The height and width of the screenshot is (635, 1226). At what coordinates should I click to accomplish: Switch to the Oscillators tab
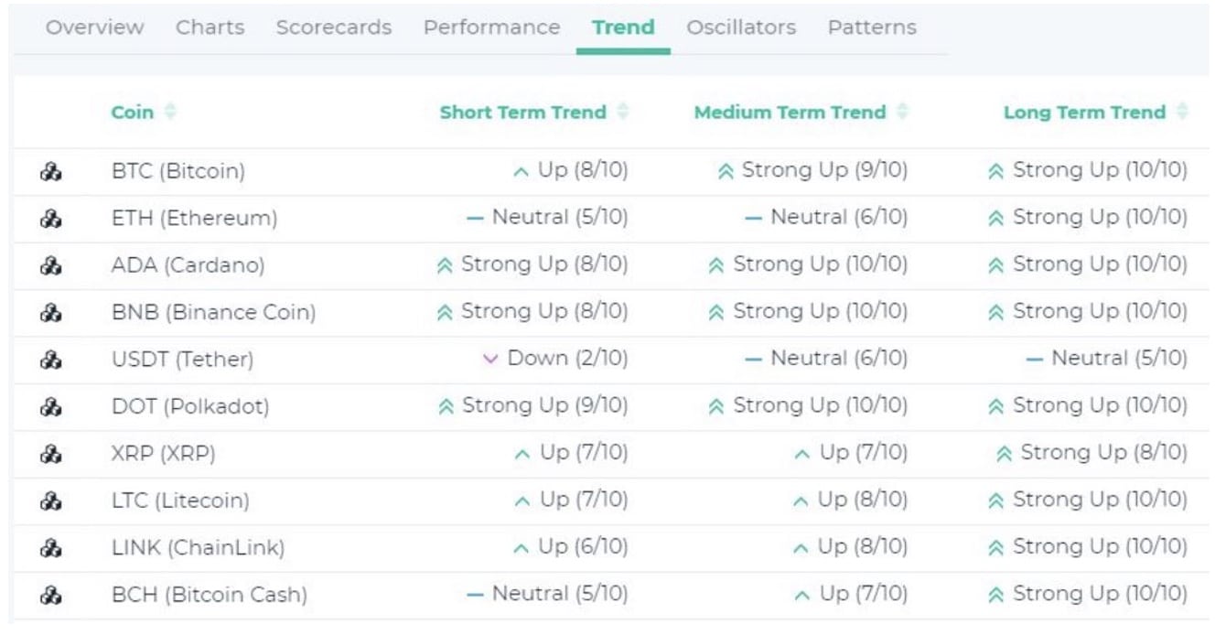pyautogui.click(x=741, y=27)
